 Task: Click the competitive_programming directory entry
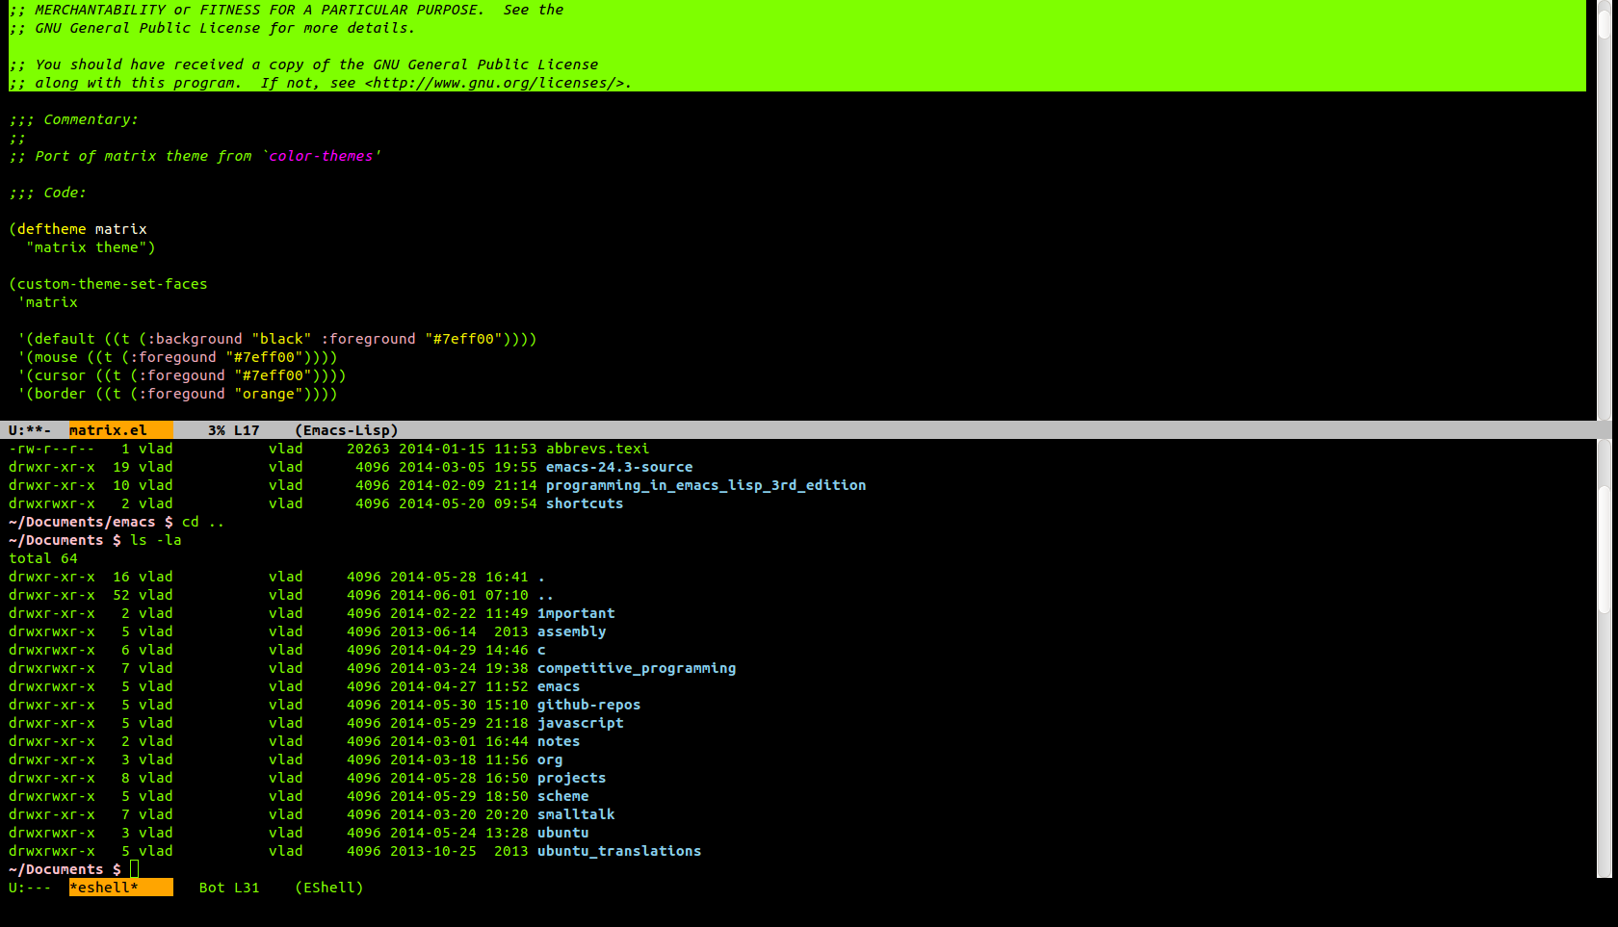(x=637, y=668)
